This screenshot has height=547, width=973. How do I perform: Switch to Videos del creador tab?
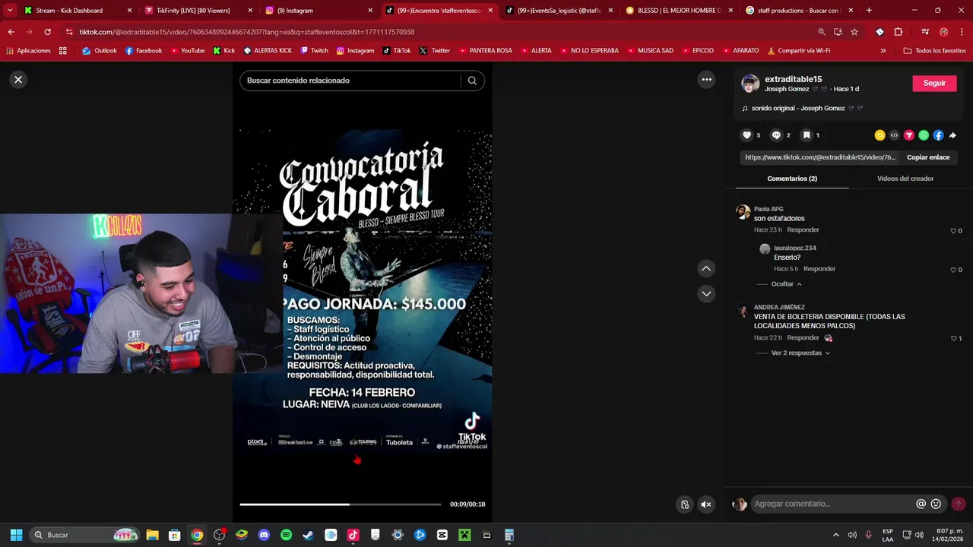coord(905,179)
